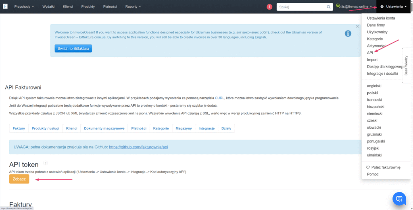Image resolution: width=413 pixels, height=210 pixels.
Task: Select the Faktury API tab
Action: pos(19,128)
